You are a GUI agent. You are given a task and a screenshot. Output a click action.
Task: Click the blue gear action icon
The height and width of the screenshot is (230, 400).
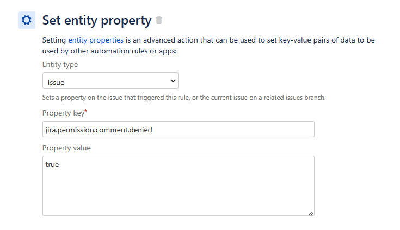coord(27,20)
